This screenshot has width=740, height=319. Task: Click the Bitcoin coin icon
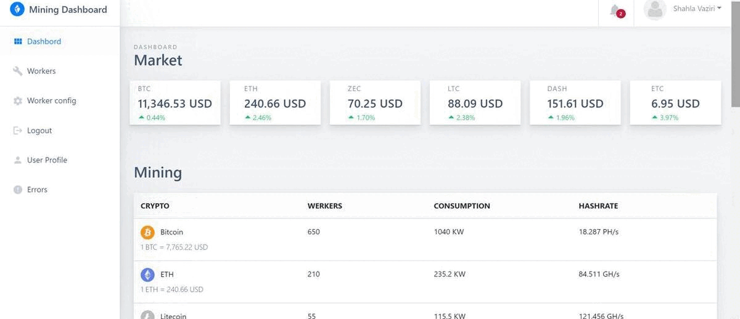click(147, 232)
